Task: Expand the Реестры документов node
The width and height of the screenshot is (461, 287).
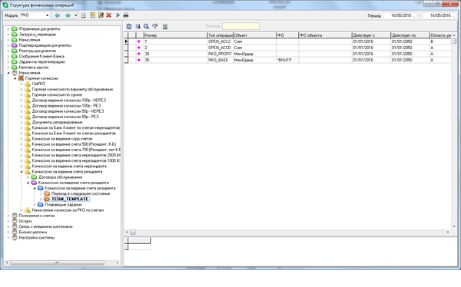Action: 8,51
